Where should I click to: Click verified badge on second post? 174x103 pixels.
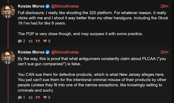tap(47, 52)
